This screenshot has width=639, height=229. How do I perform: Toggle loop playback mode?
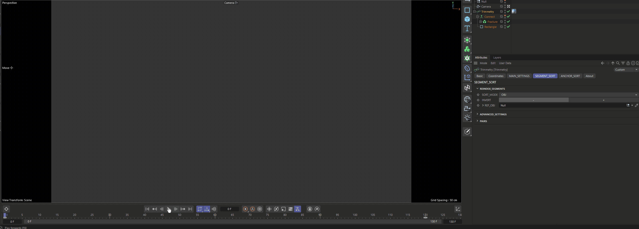click(200, 209)
